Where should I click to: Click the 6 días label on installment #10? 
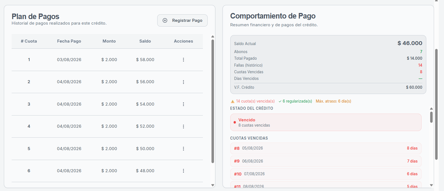pos(412,174)
